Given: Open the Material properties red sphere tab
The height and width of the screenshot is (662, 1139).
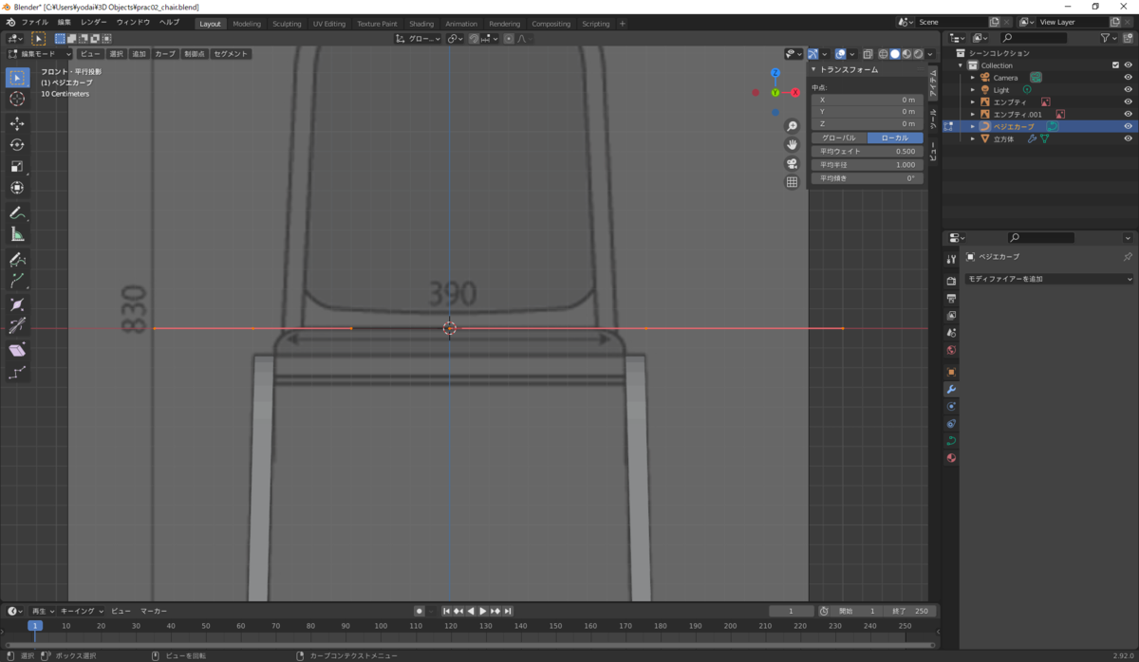Looking at the screenshot, I should pos(951,458).
